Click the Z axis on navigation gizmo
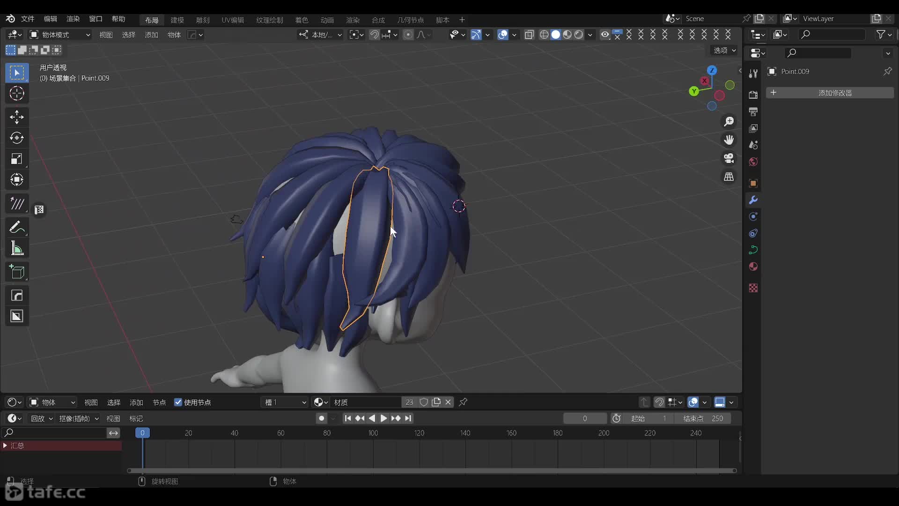The width and height of the screenshot is (899, 506). [712, 70]
